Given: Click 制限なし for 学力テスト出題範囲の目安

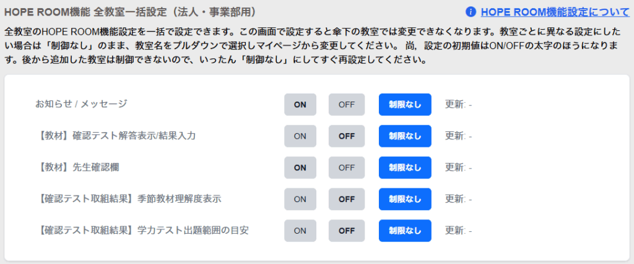Looking at the screenshot, I should [x=405, y=231].
